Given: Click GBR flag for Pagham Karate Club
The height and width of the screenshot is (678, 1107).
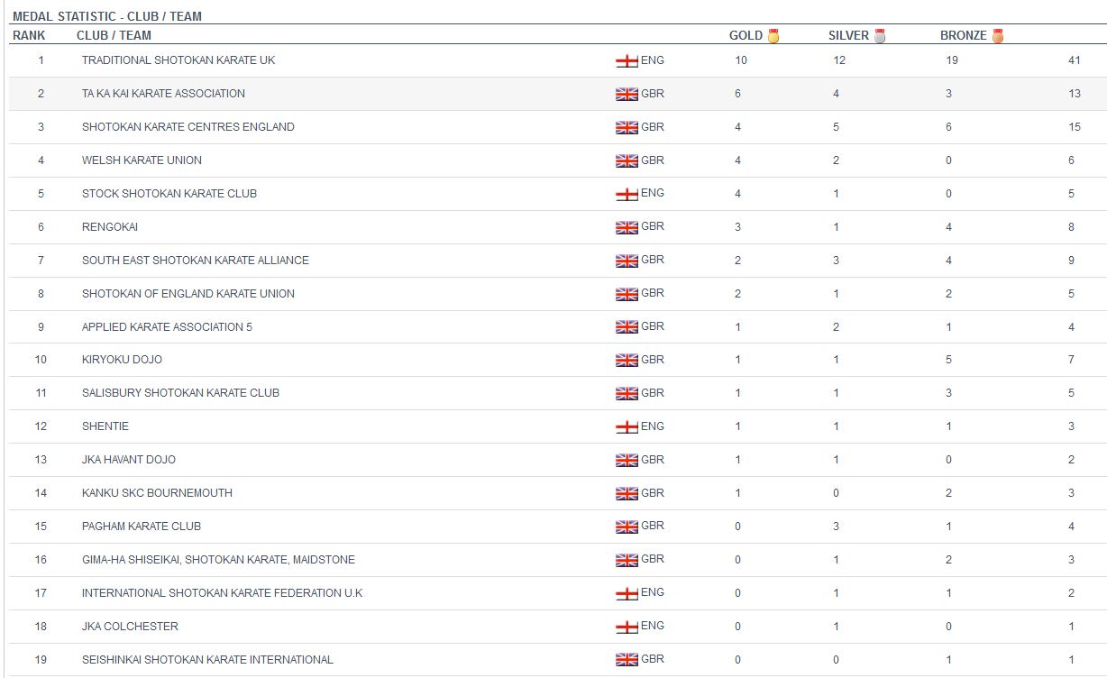Looking at the screenshot, I should coord(627,527).
